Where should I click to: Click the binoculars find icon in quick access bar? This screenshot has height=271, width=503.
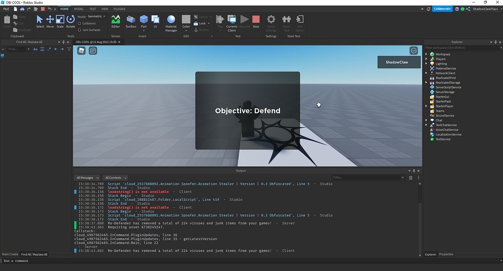[22, 9]
